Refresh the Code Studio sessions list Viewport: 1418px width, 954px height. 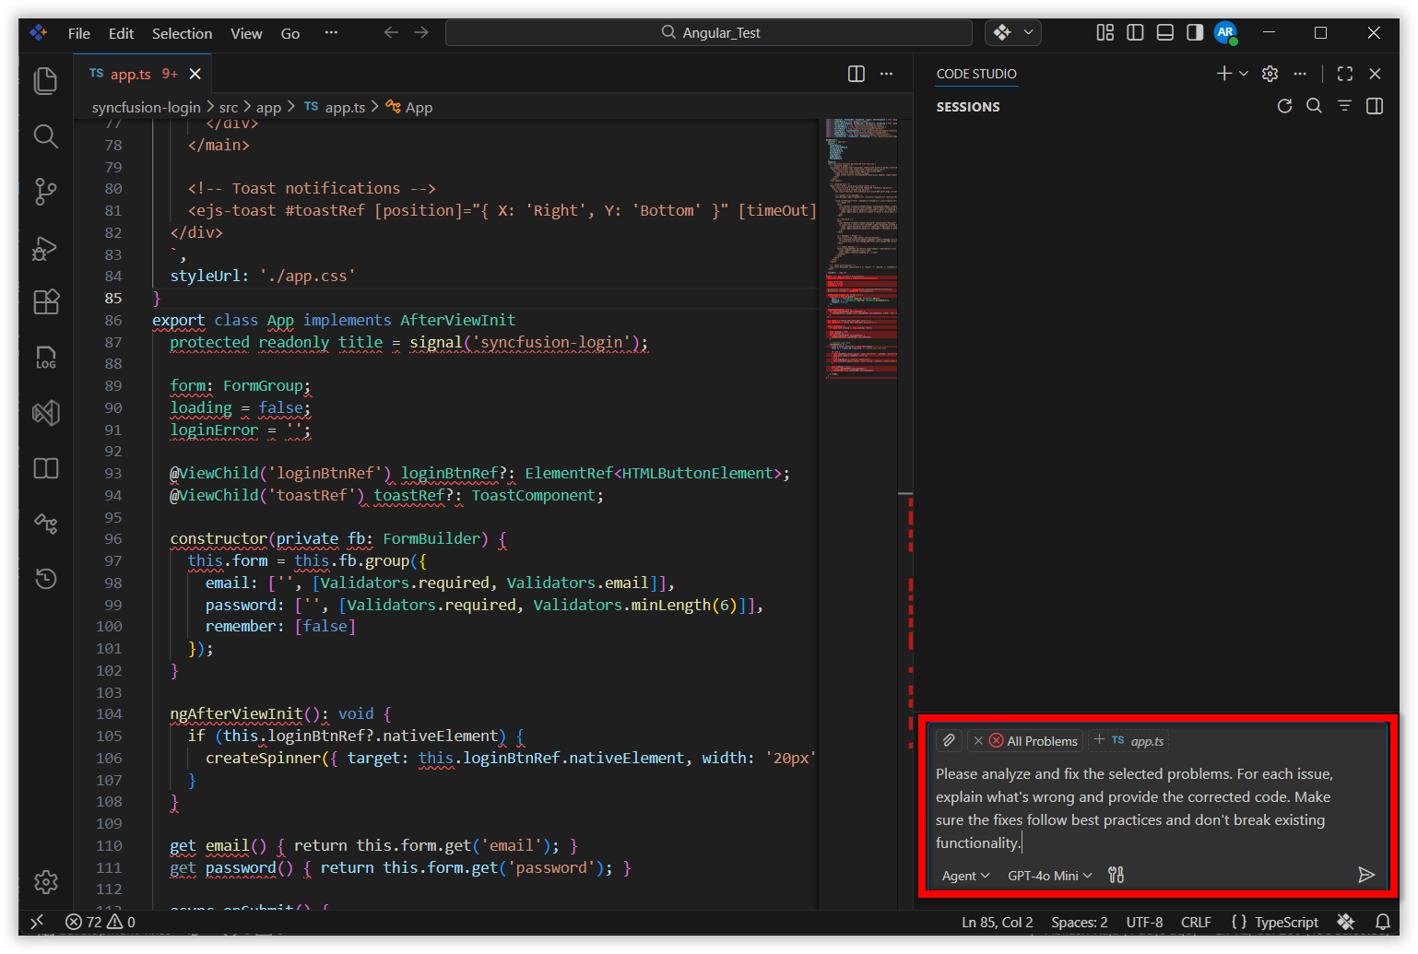pyautogui.click(x=1284, y=106)
